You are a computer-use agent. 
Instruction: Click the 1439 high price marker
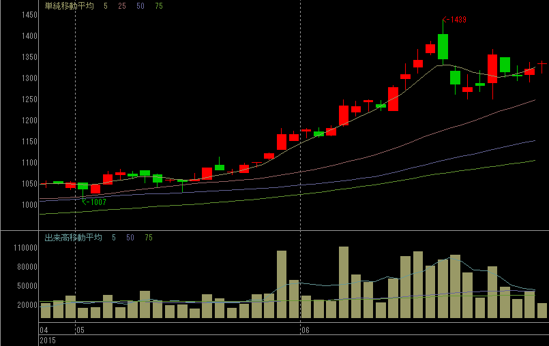[454, 20]
